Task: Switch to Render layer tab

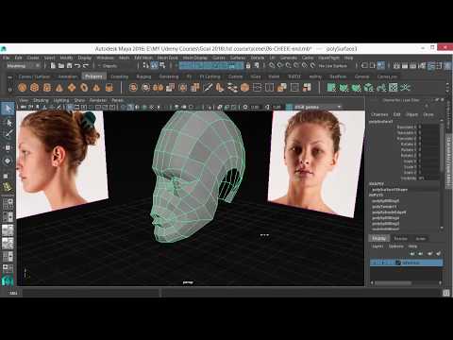Action: coord(401,239)
